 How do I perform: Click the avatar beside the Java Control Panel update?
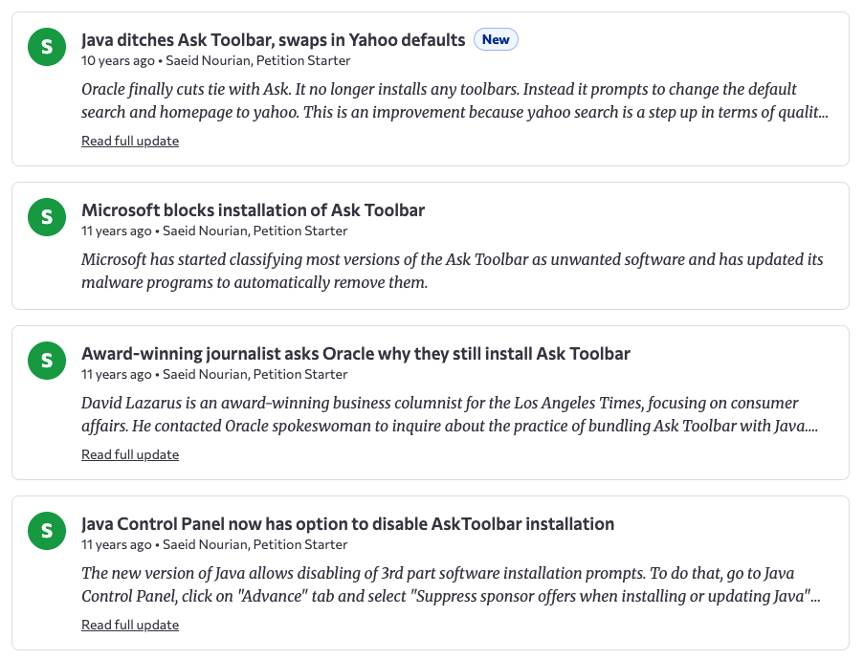point(47,532)
